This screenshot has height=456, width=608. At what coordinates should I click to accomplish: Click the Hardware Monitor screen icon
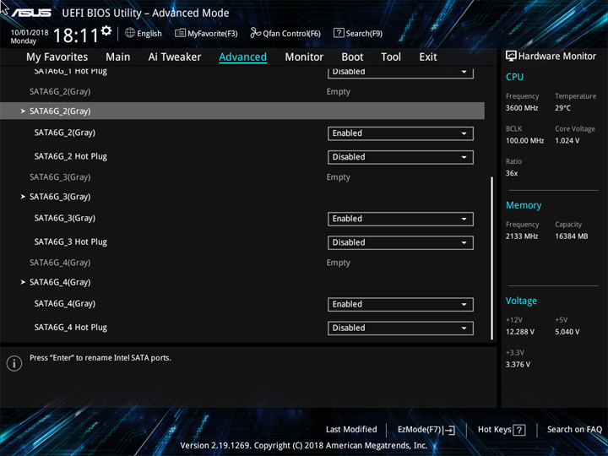[x=511, y=57]
